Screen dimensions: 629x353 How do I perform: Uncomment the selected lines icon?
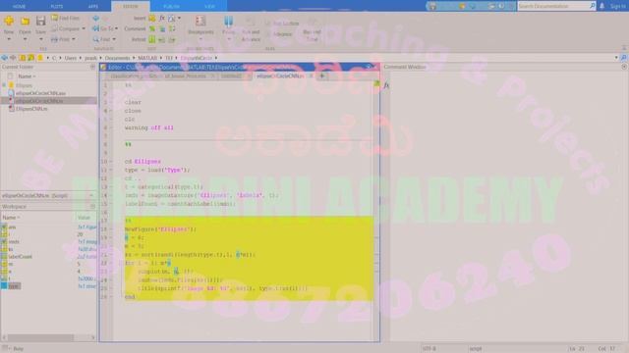(162, 28)
